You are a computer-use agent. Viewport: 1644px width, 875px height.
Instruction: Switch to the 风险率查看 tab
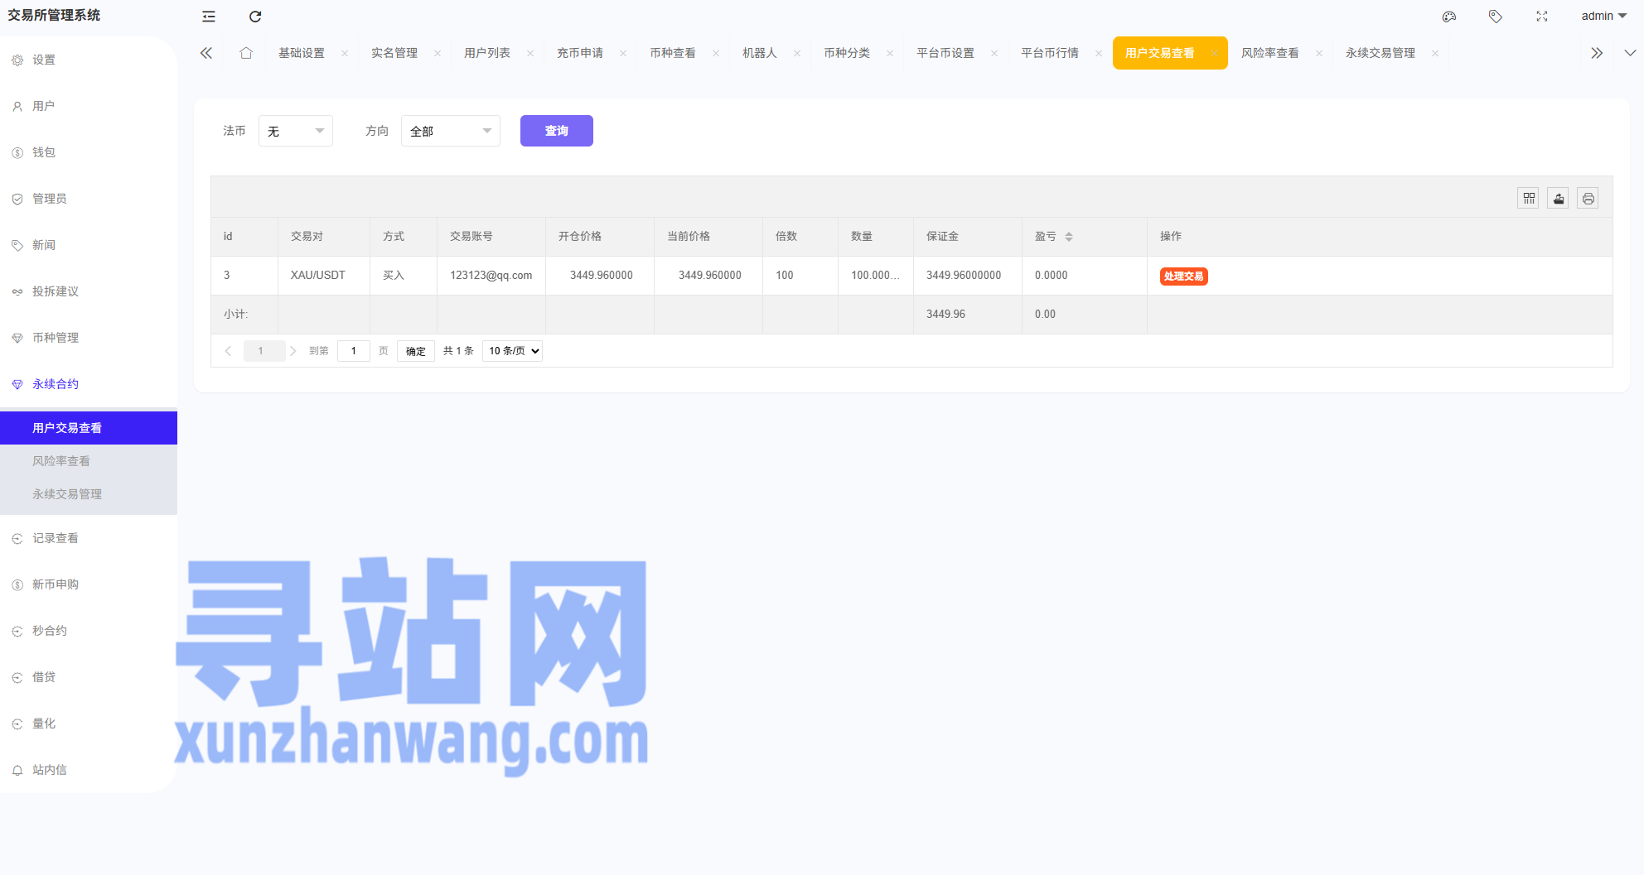[1269, 53]
